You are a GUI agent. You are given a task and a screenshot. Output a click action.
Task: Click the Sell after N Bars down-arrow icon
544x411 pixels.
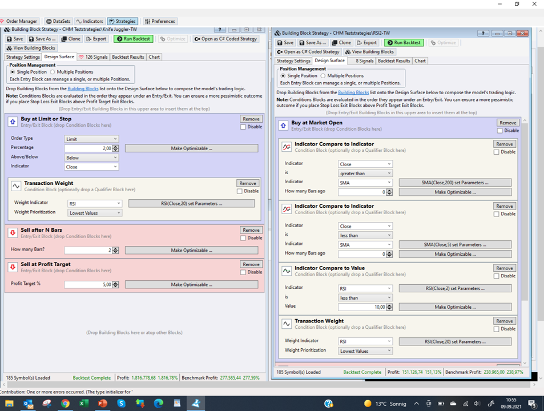coord(13,232)
